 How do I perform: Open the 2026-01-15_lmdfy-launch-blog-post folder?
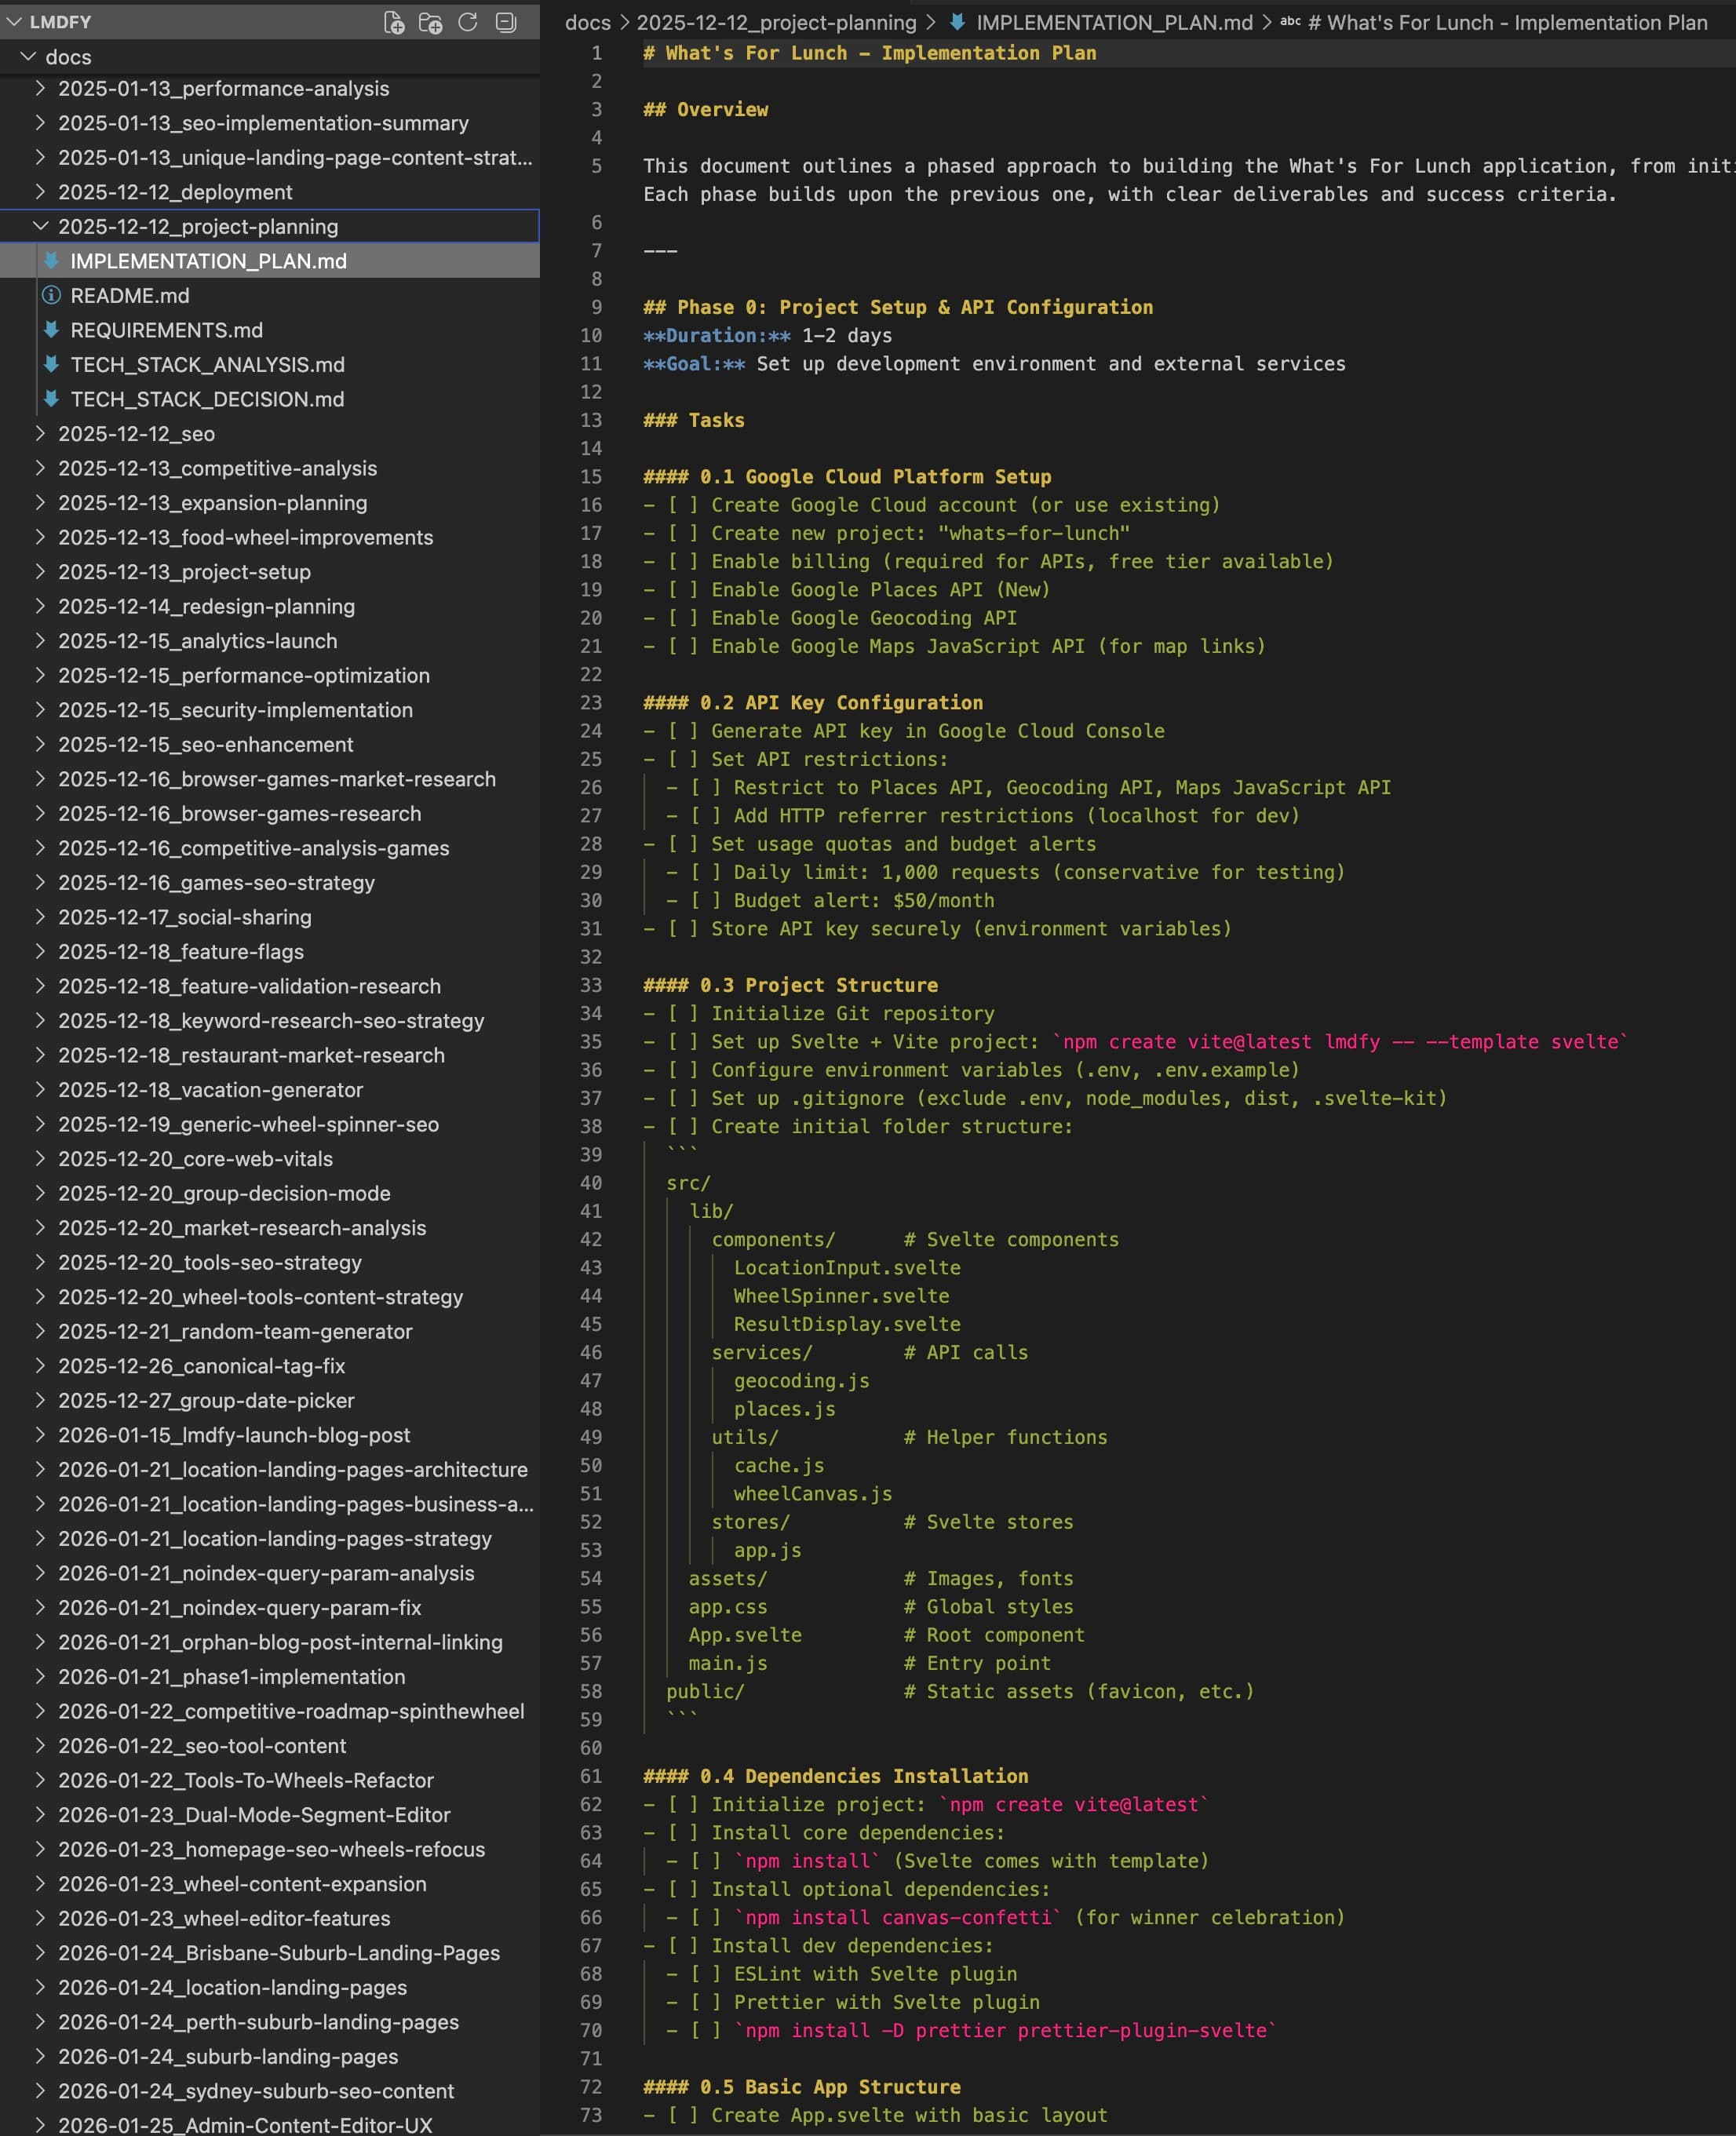pos(234,1434)
